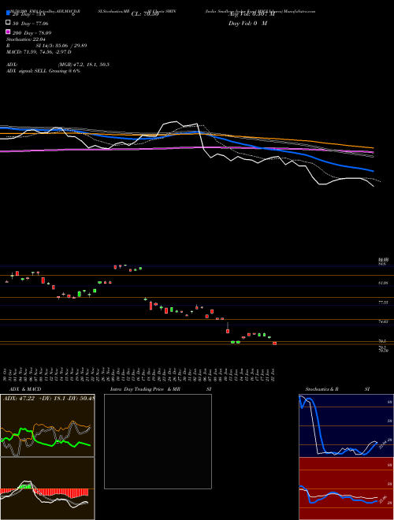Click the white 50 Day EMA legend swatch
Image resolution: width=394 pixels, height=520 pixels.
pyautogui.click(x=8, y=22)
